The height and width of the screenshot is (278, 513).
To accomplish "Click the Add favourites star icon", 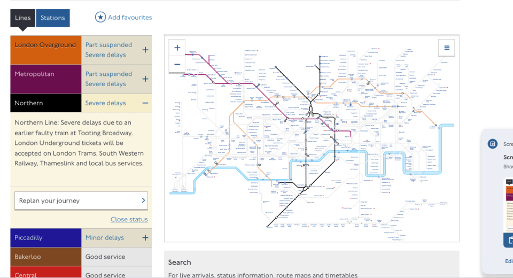I will point(100,18).
